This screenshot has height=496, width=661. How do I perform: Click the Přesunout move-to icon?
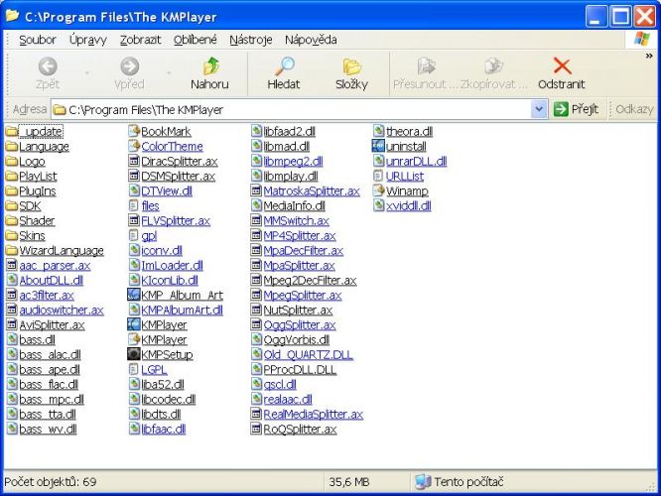(426, 66)
